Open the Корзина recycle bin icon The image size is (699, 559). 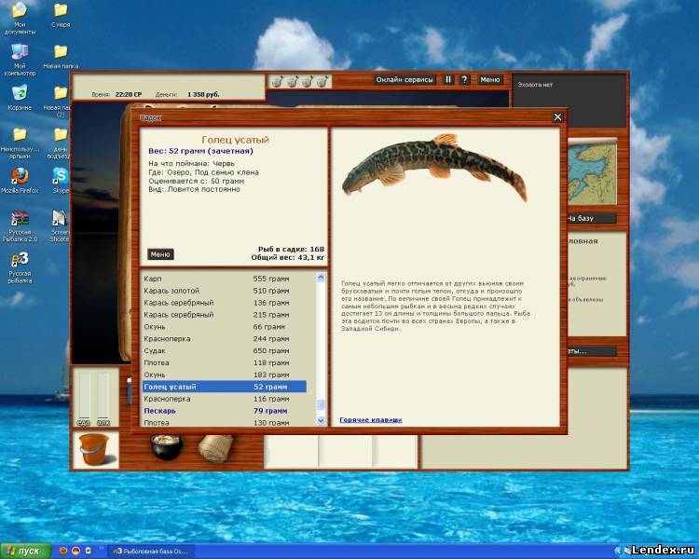coord(20,98)
